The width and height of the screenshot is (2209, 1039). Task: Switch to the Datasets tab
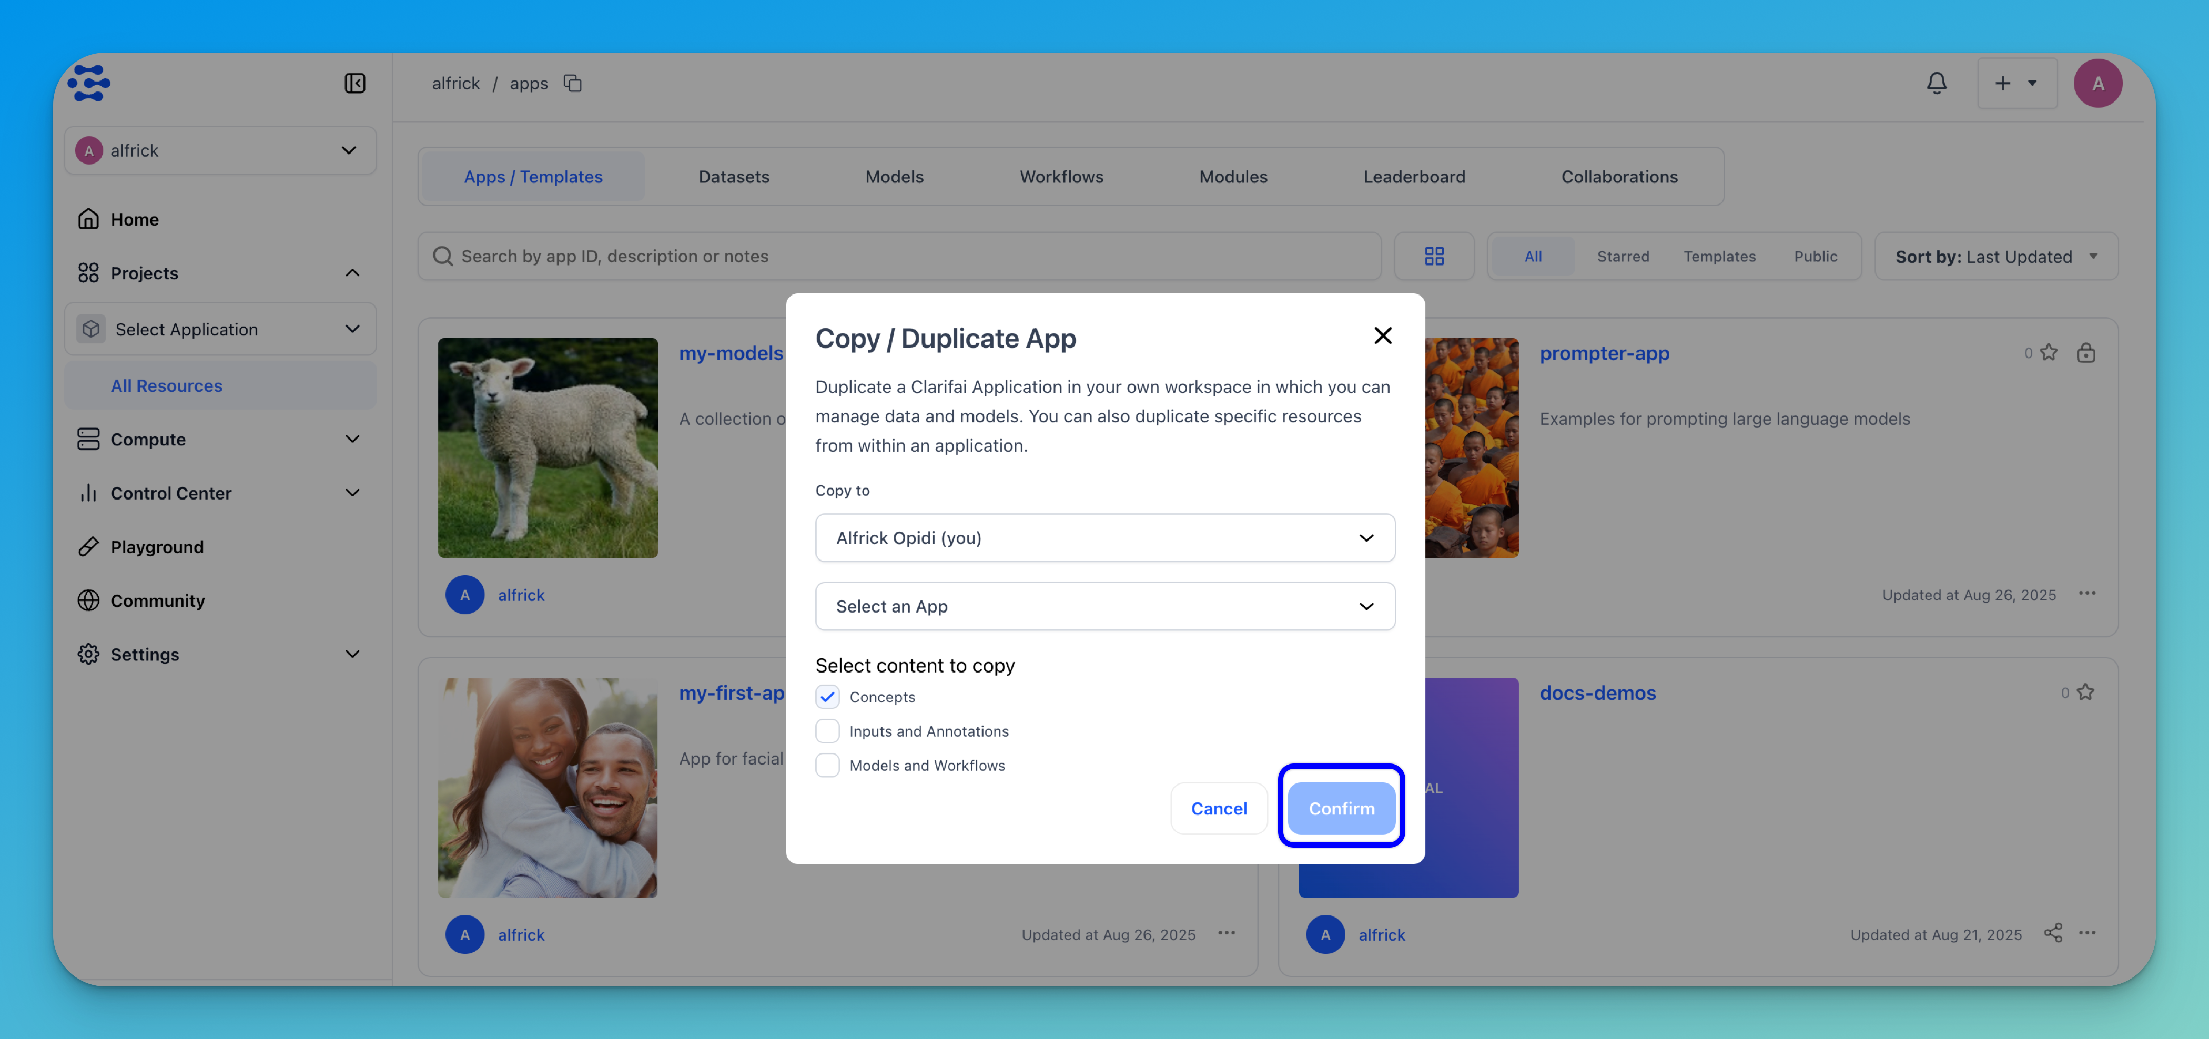(733, 177)
